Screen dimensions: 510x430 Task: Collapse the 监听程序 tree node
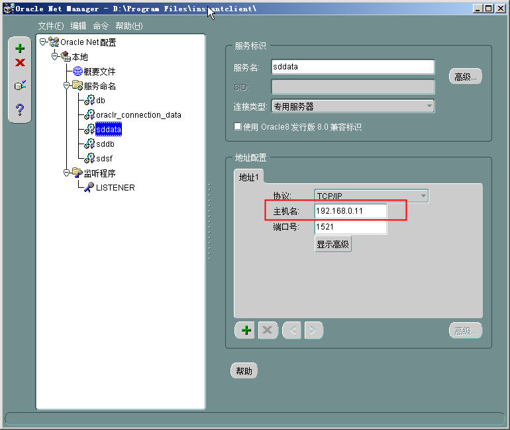coord(67,173)
